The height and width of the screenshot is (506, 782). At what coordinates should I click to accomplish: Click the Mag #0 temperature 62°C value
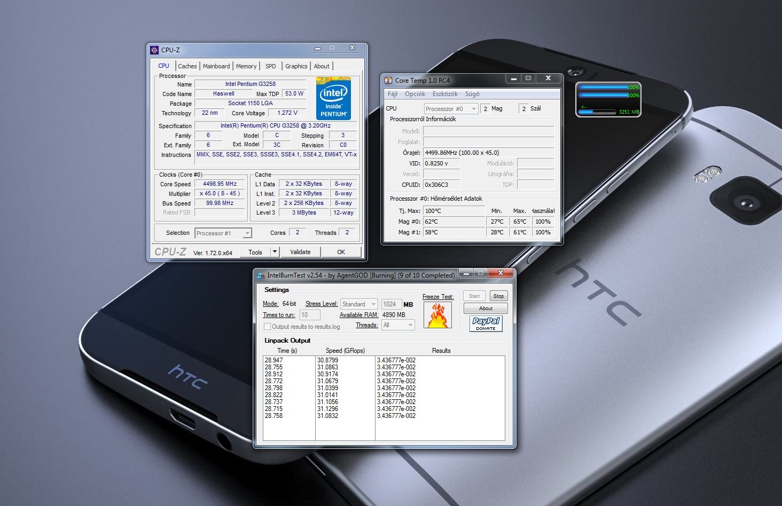point(454,222)
